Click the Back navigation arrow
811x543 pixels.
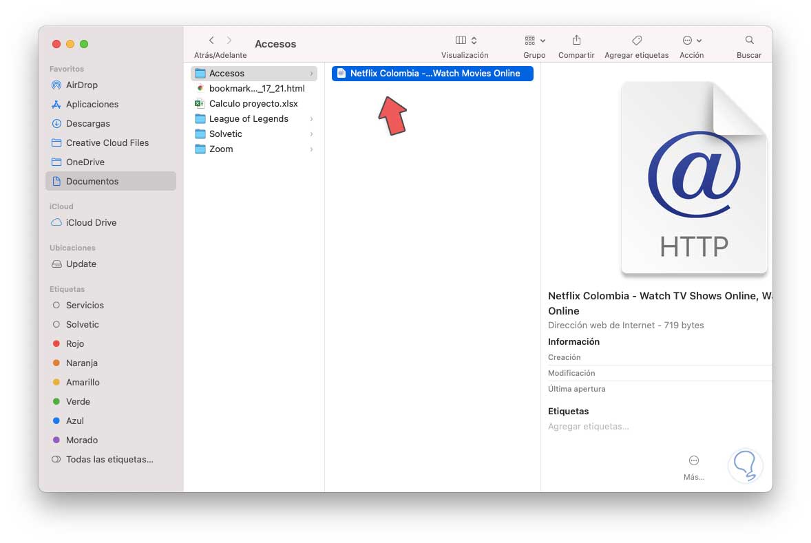click(211, 41)
